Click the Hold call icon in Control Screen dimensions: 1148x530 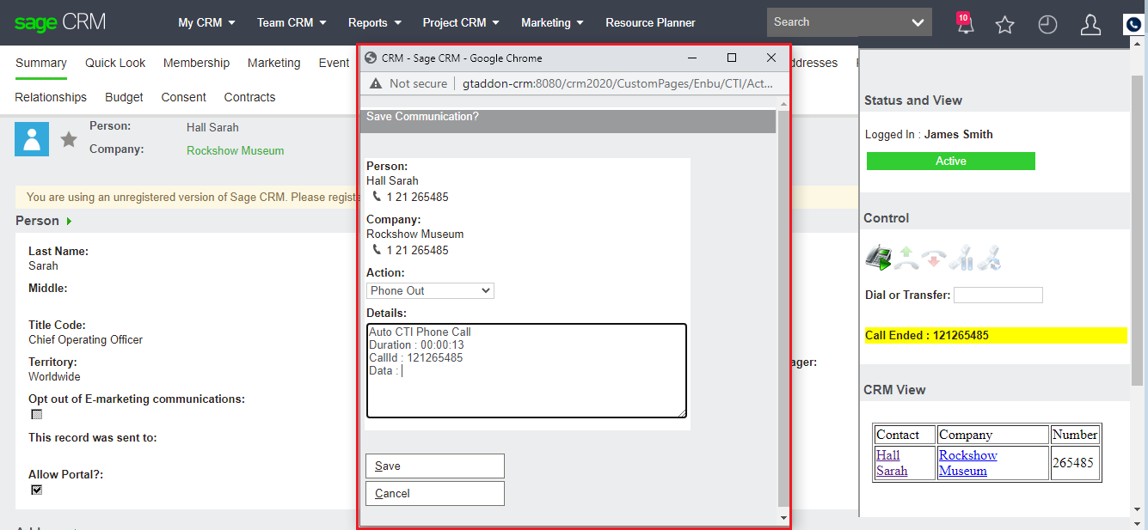(961, 258)
